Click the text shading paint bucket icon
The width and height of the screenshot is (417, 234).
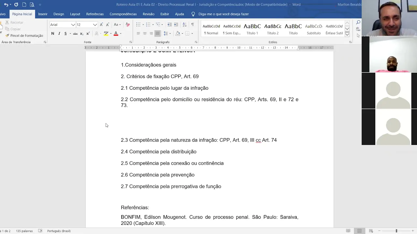pyautogui.click(x=178, y=33)
